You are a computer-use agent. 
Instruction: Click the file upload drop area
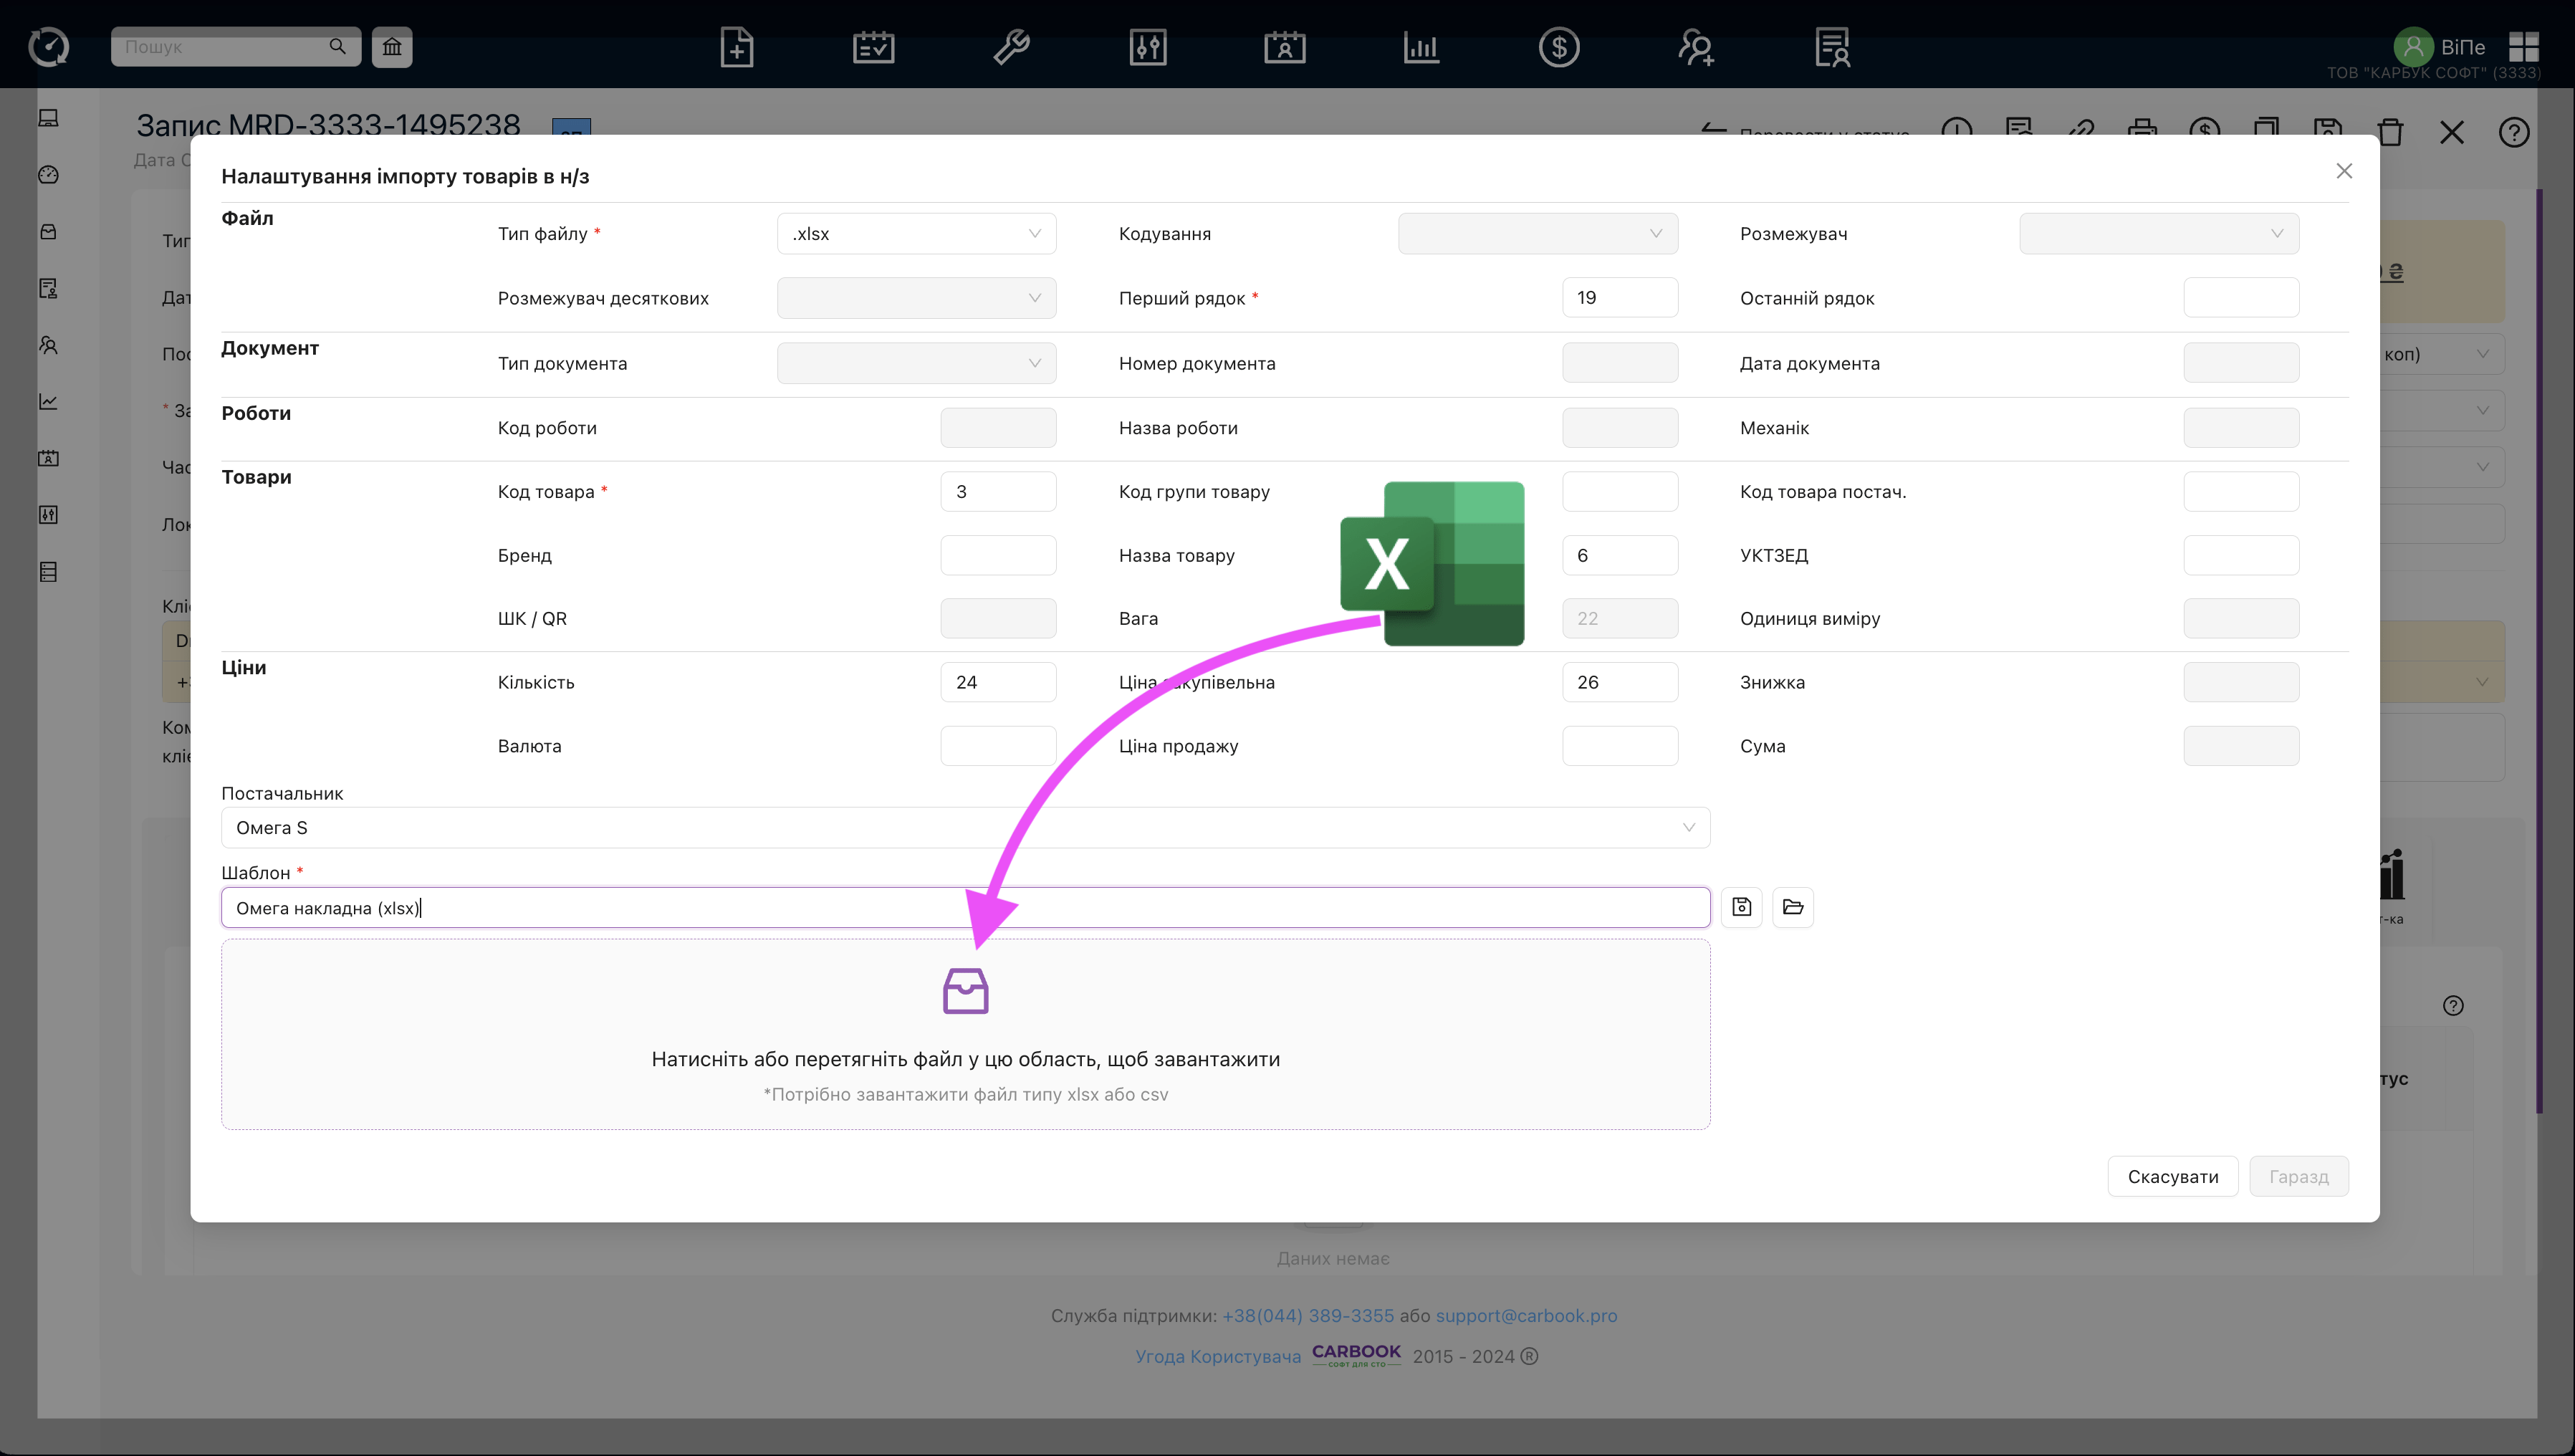point(966,1034)
